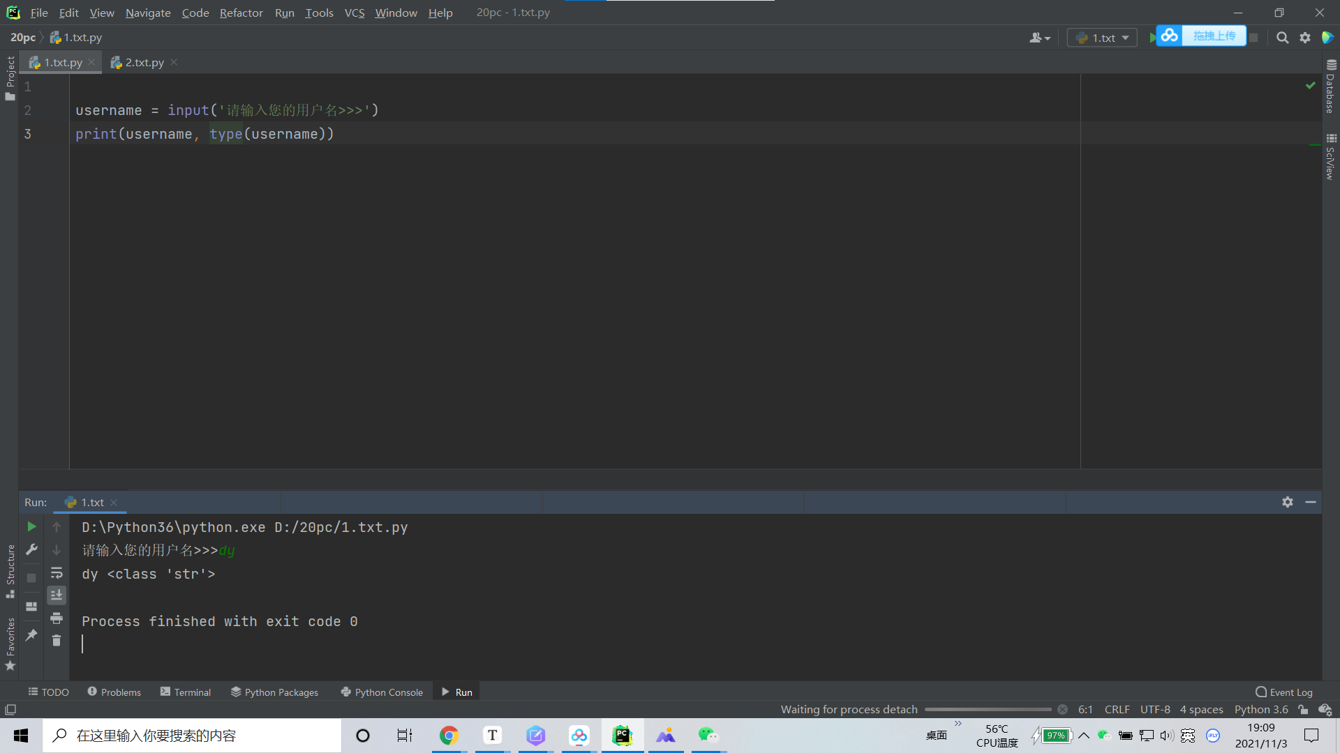Image resolution: width=1340 pixels, height=753 pixels.
Task: Open the 4 spaces indent selector
Action: tap(1201, 709)
